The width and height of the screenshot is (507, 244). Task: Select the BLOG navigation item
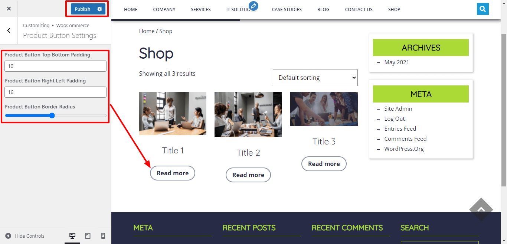[x=323, y=9]
